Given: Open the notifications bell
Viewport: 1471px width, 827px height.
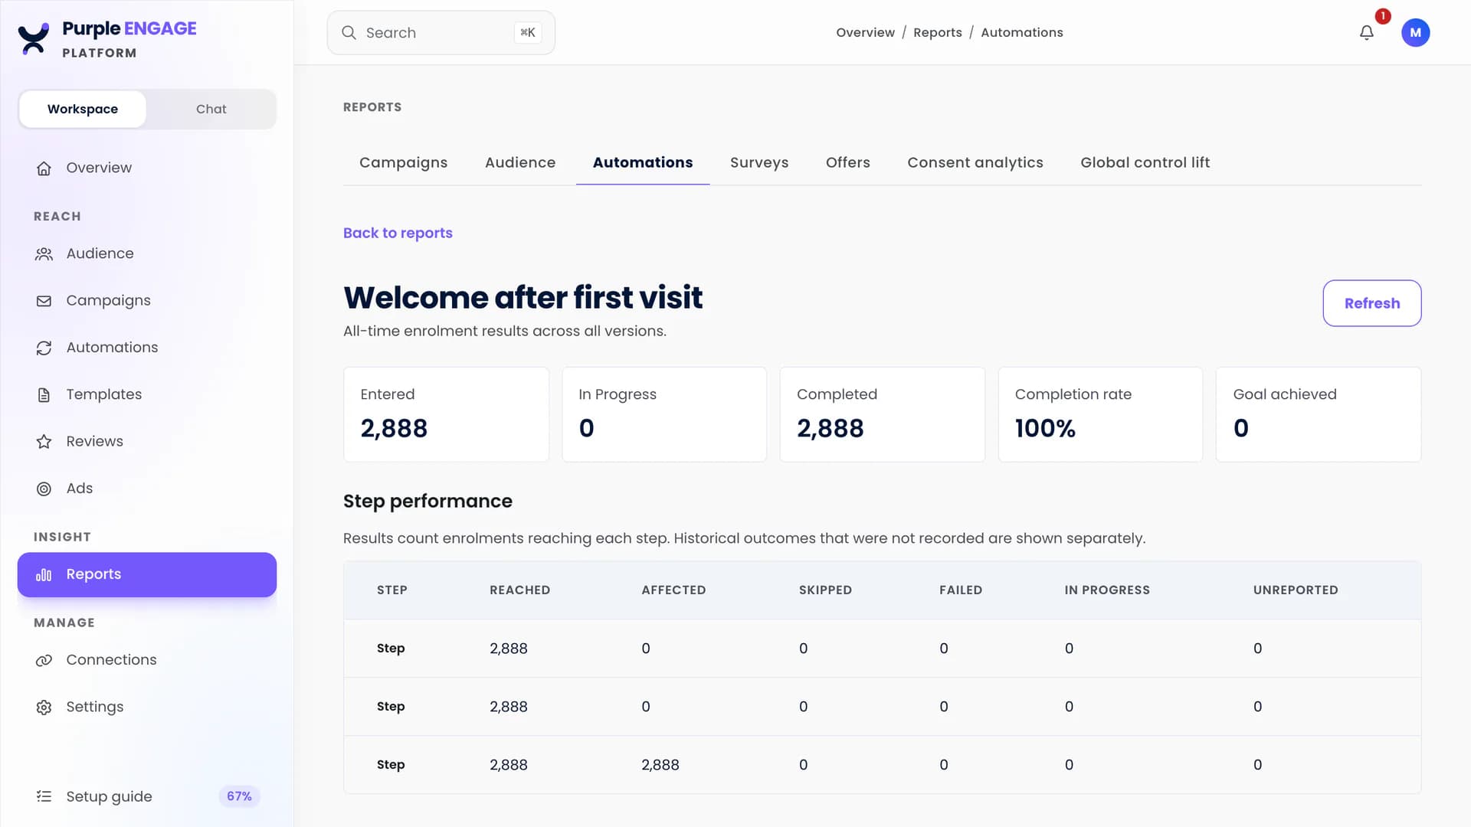Looking at the screenshot, I should [x=1367, y=33].
